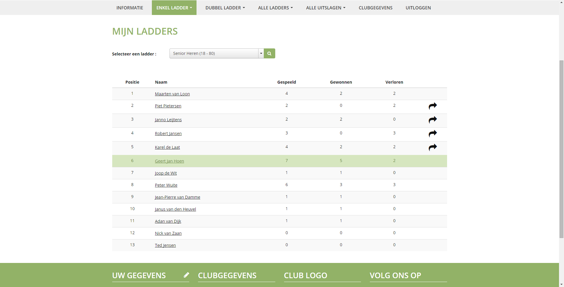
Task: Click the Naam column header
Action: coord(161,82)
